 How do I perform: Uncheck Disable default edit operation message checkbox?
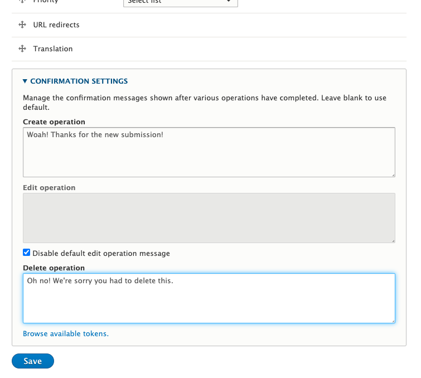pyautogui.click(x=27, y=253)
